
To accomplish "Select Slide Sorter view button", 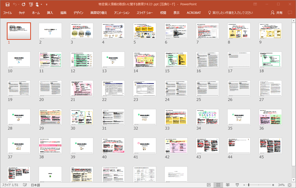I will point(218,185).
